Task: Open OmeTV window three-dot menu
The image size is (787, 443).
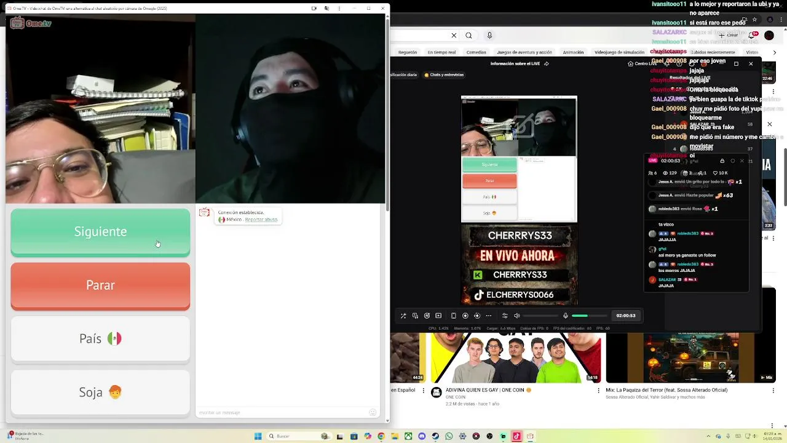Action: (339, 9)
